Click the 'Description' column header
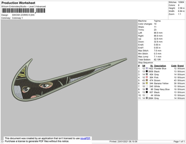Image resolution: width=186 pixels, height=144 pixels. [x=160, y=66]
